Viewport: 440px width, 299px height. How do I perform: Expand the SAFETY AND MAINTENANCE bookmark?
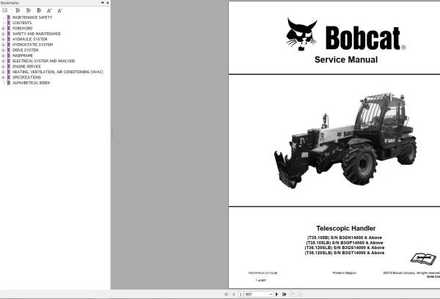(3, 34)
